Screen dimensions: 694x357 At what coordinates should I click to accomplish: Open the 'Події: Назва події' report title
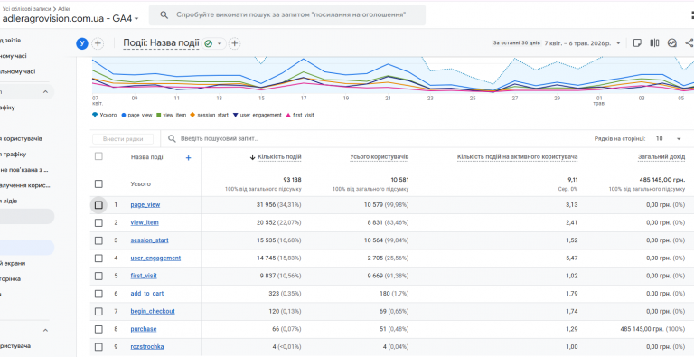161,43
